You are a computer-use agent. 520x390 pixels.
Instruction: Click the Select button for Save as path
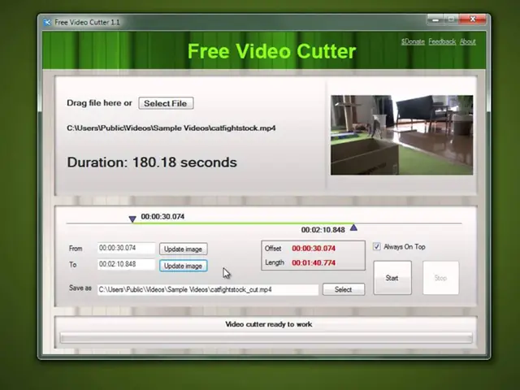click(344, 289)
